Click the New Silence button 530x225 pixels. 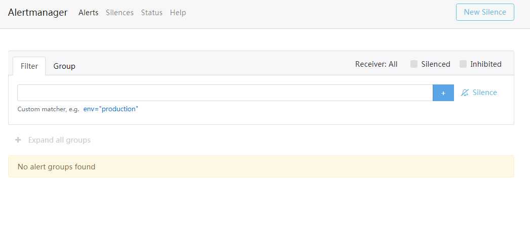pos(485,12)
